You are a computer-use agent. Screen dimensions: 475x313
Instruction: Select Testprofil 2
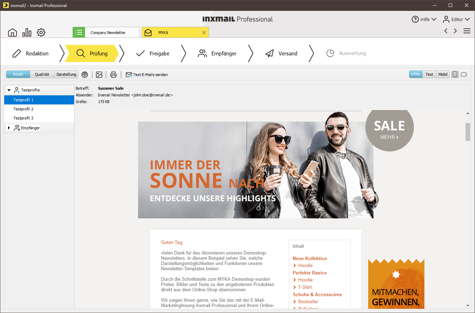(x=39, y=109)
